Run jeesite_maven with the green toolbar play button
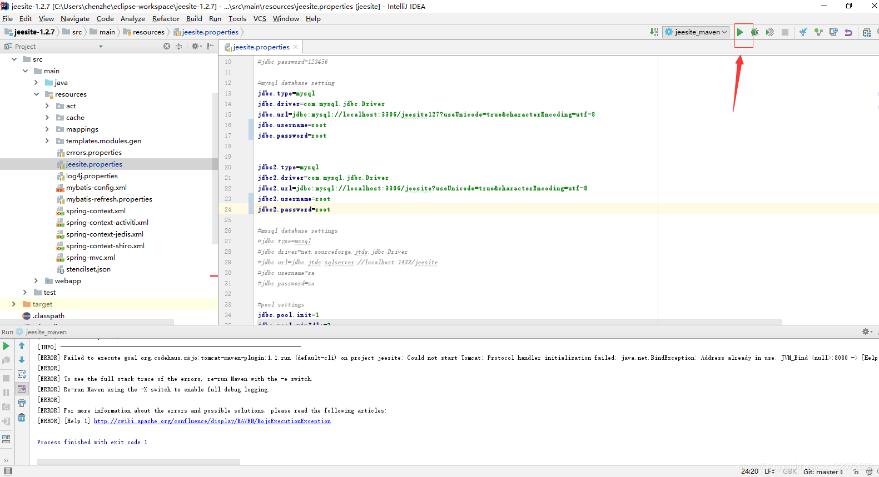Screen dimensions: 879x477 pos(740,32)
